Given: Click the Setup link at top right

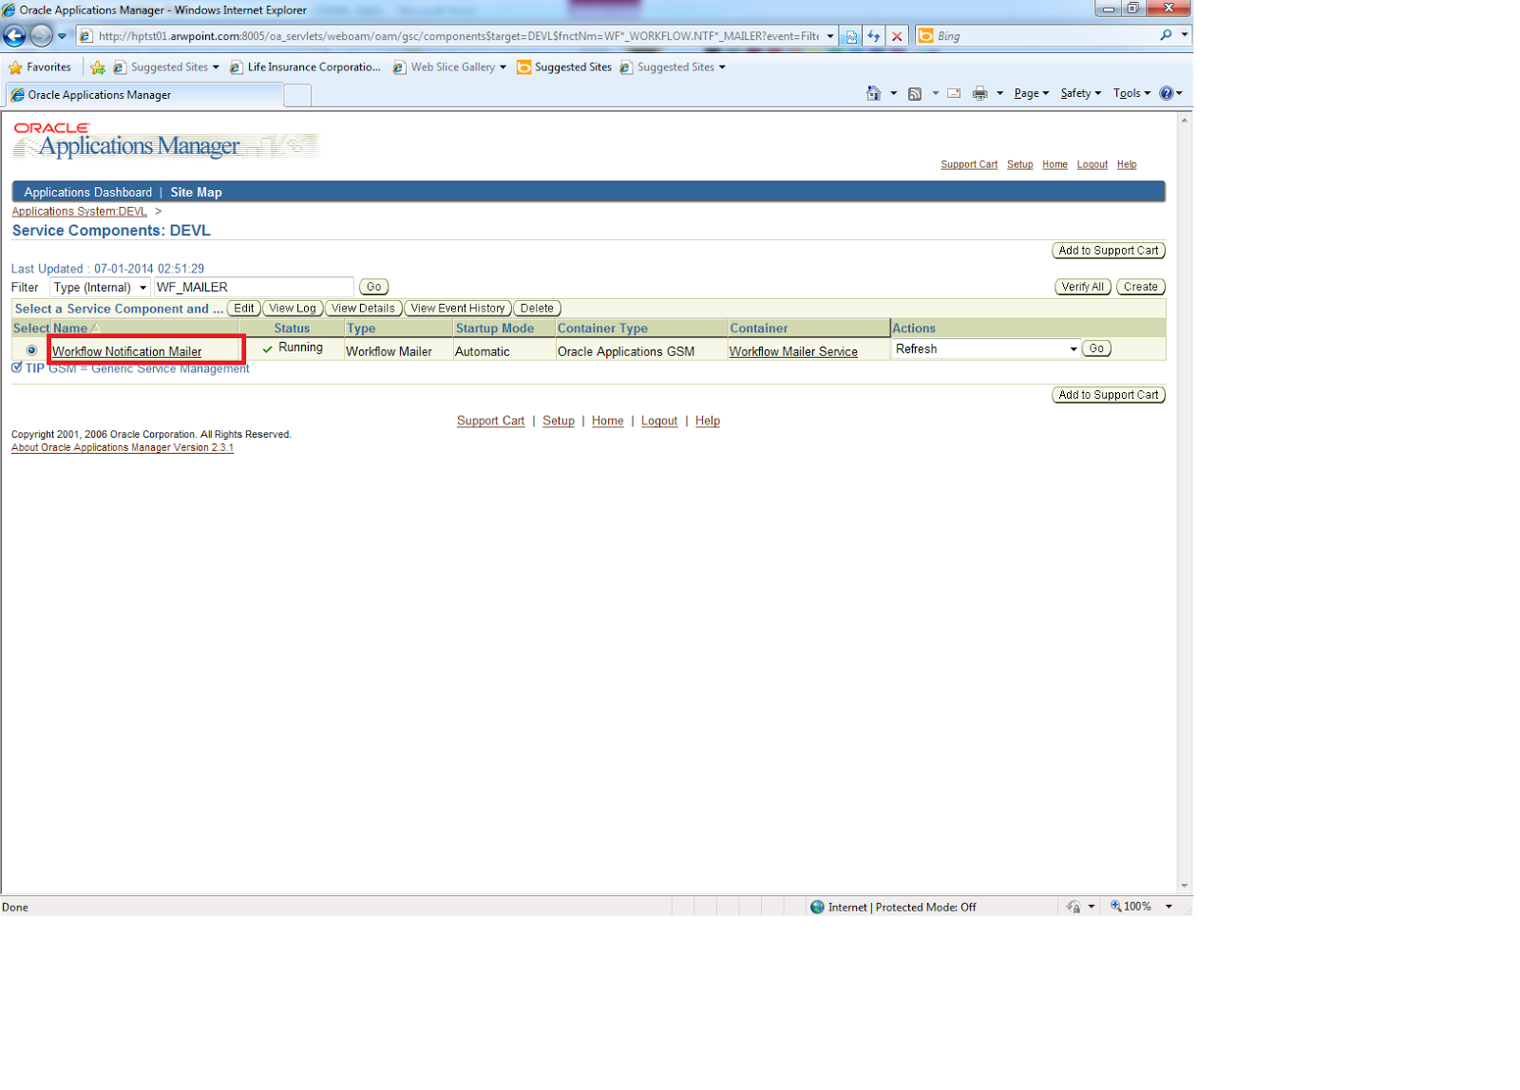Looking at the screenshot, I should (x=1019, y=165).
